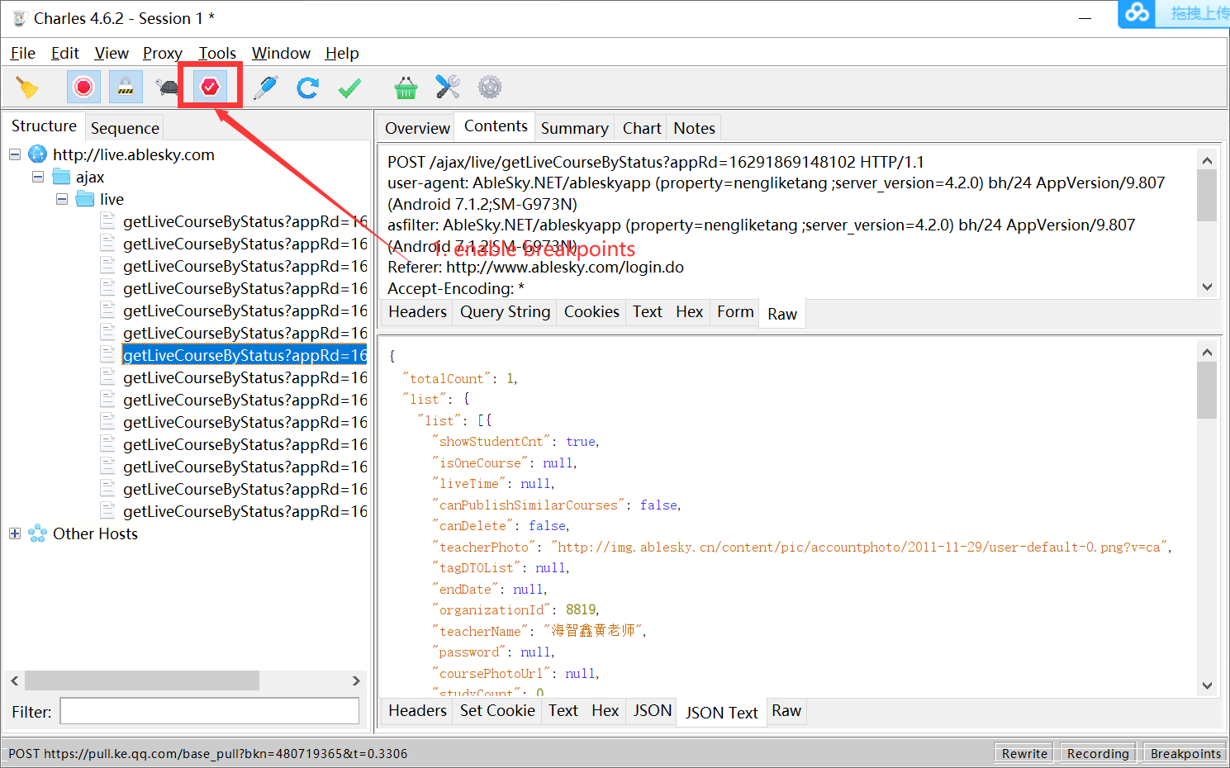Click the tree panel scroll-left arrow
The width and height of the screenshot is (1230, 768).
click(x=15, y=680)
